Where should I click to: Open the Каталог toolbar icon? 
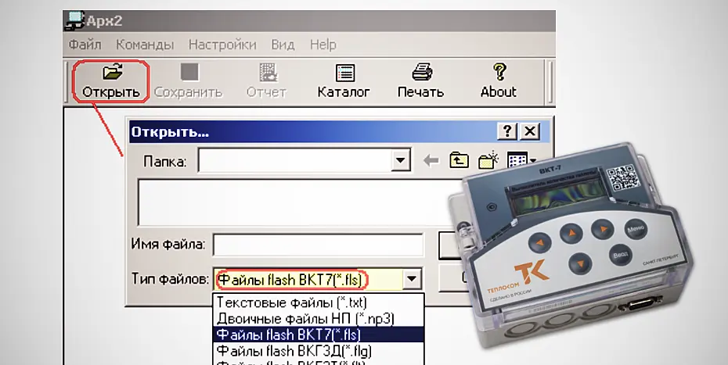pos(345,73)
